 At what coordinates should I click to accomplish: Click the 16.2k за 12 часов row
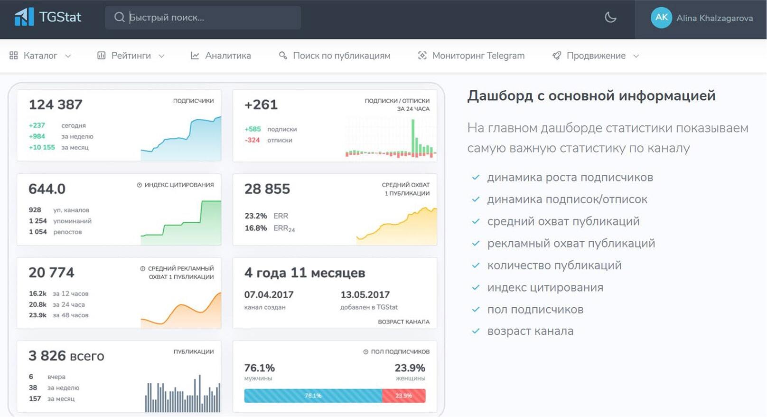(59, 294)
